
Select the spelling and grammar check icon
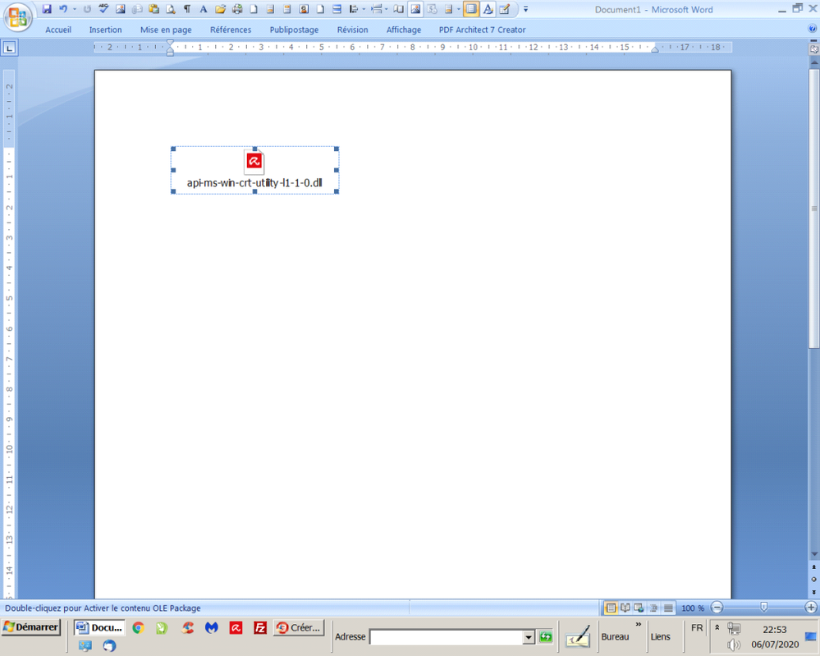[103, 9]
